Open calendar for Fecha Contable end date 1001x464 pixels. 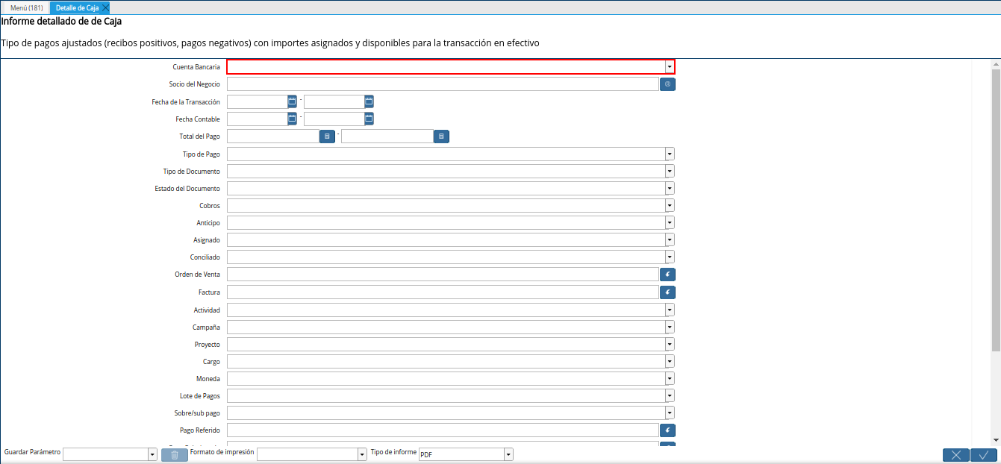click(369, 119)
